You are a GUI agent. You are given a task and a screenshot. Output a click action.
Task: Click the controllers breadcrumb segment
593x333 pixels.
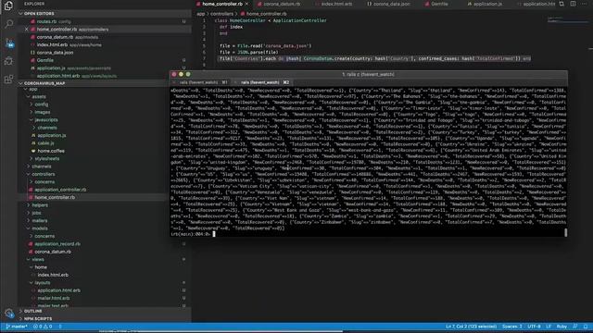[221, 14]
